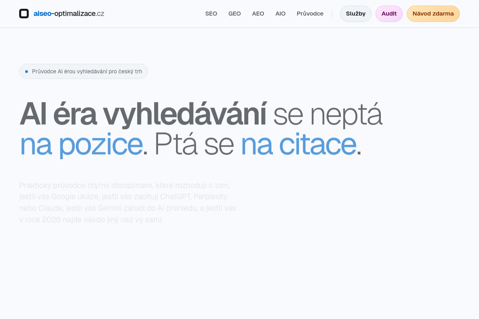Select AEO in navigation

[x=258, y=14]
